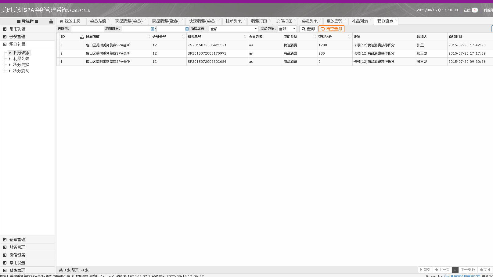Expand the 仓库管理 section

pyautogui.click(x=17, y=240)
